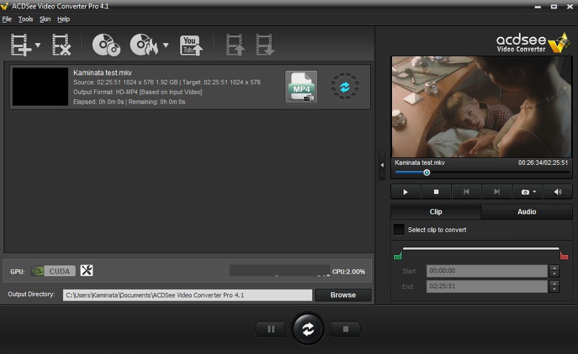Viewport: 578px width, 354px height.
Task: Click the Output Format HD-MP4 text
Action: pyautogui.click(x=138, y=92)
